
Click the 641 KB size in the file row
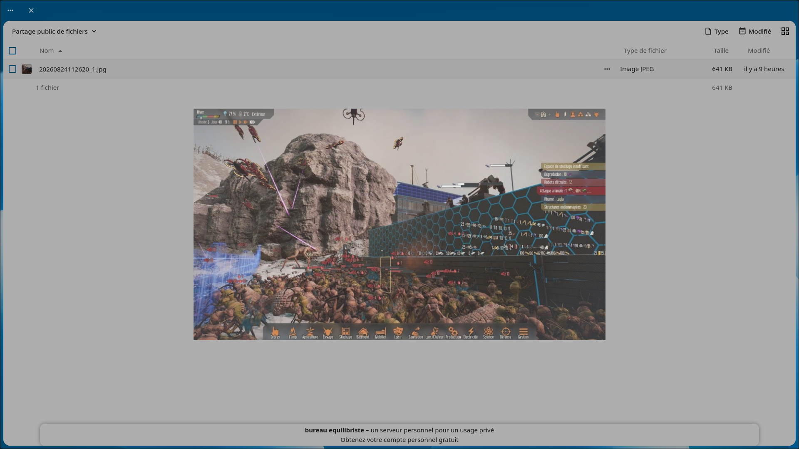[722, 69]
